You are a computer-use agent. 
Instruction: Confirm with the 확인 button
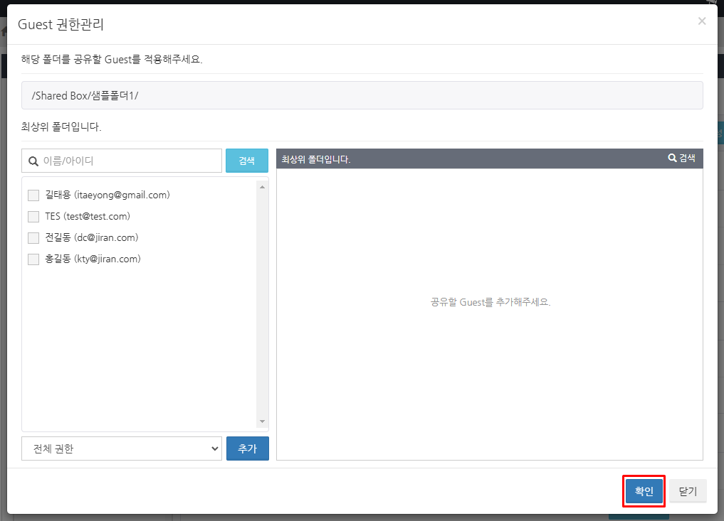[x=644, y=491]
